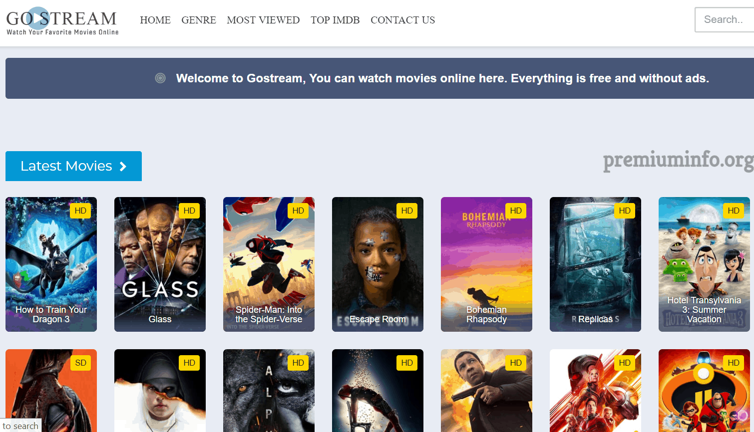Open the nun movie poster in second row

click(160, 391)
